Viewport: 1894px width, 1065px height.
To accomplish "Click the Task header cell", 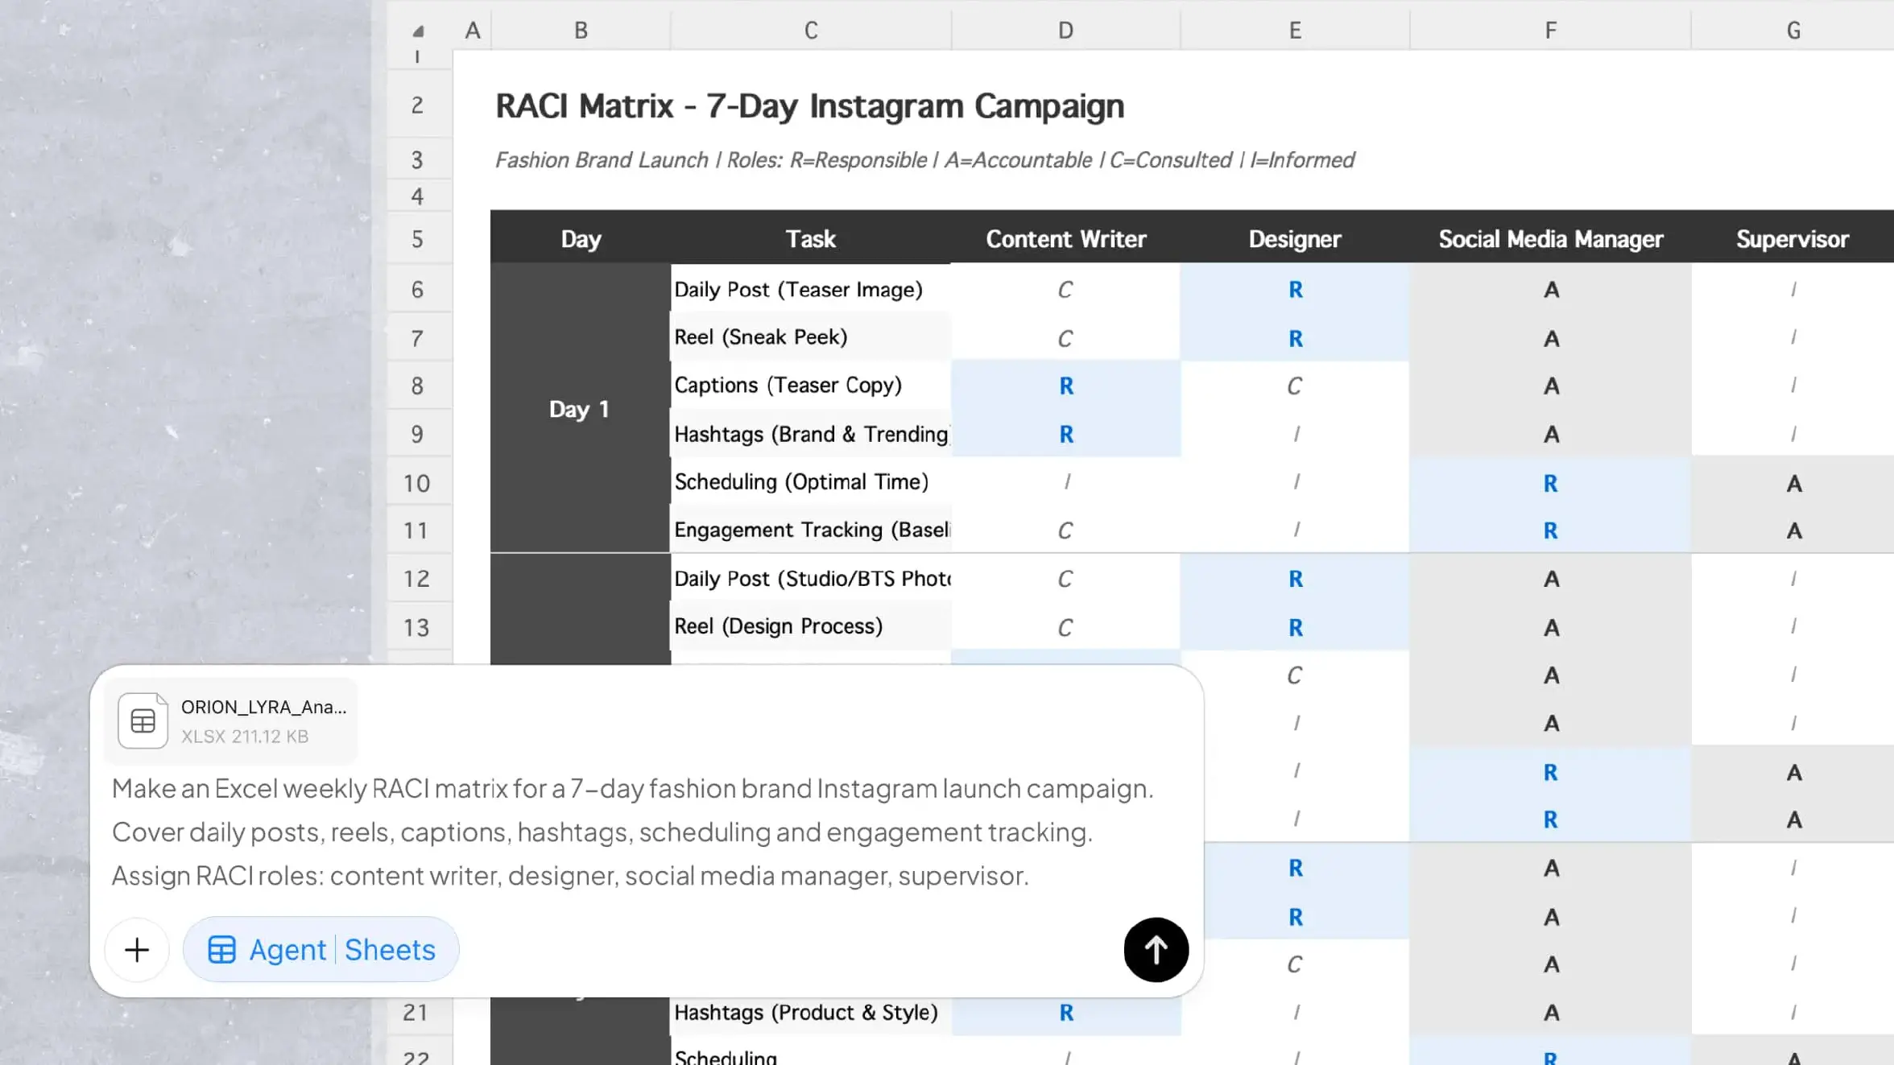I will 811,238.
